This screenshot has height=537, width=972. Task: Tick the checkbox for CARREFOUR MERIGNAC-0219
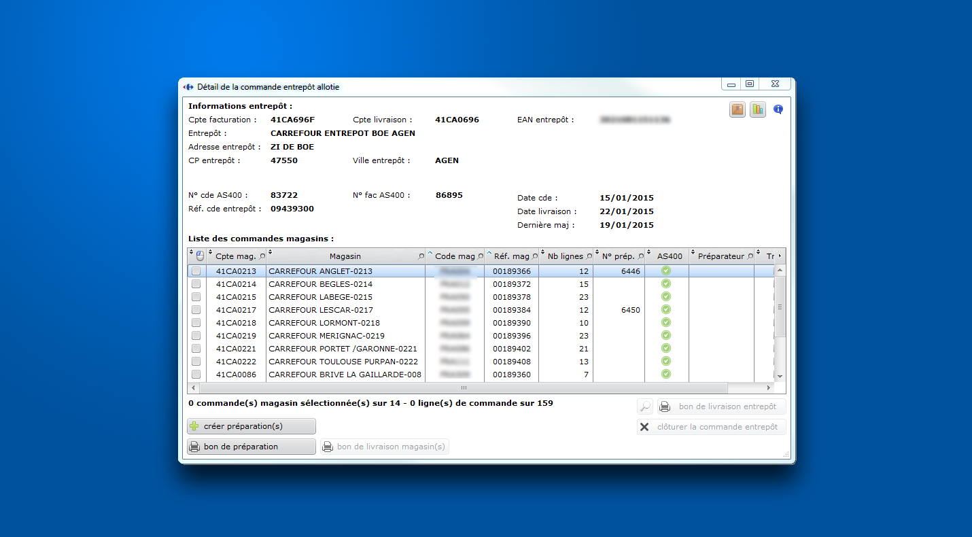point(196,336)
